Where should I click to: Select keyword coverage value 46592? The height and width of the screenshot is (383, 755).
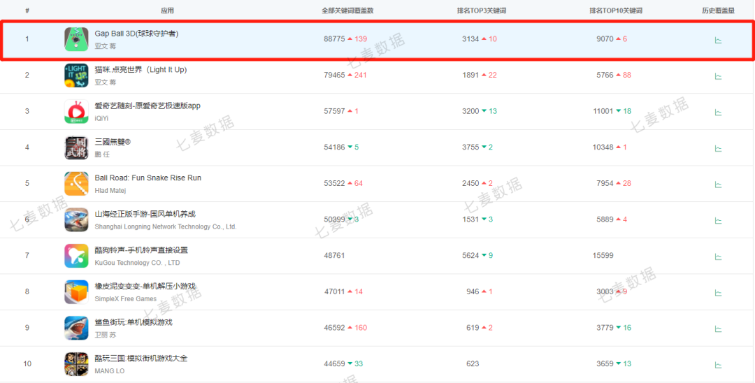point(334,328)
